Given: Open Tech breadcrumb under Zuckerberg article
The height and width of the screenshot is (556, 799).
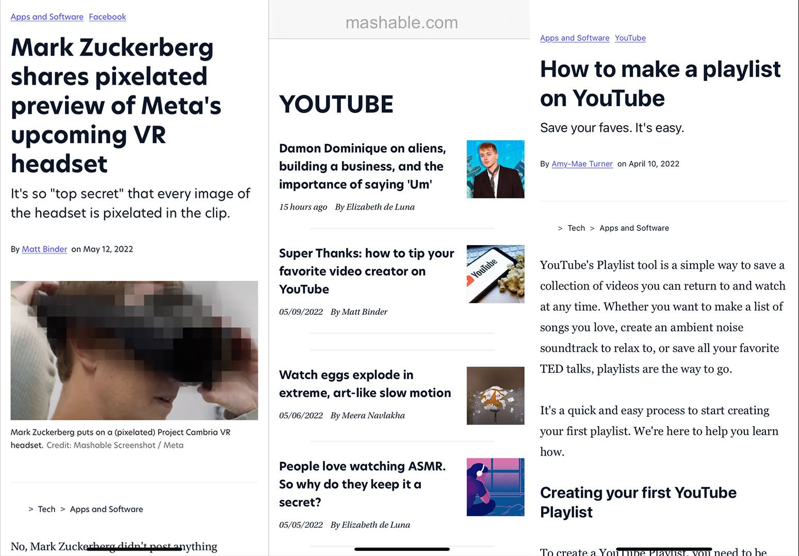Looking at the screenshot, I should [46, 509].
